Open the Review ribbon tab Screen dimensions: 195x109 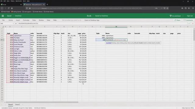click(41, 20)
